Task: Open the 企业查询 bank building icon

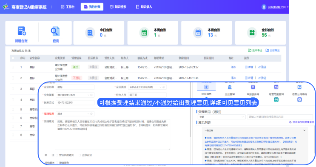Action: (230, 87)
